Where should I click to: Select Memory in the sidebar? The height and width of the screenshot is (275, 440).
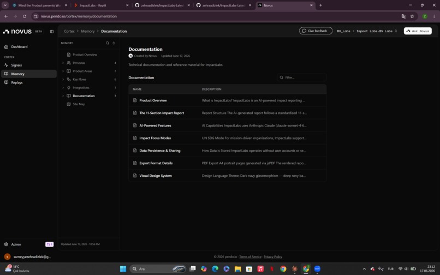[29, 74]
